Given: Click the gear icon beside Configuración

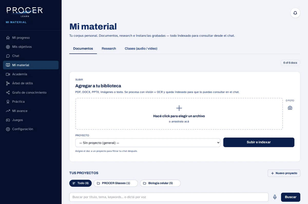Looking at the screenshot, I should [8, 129].
